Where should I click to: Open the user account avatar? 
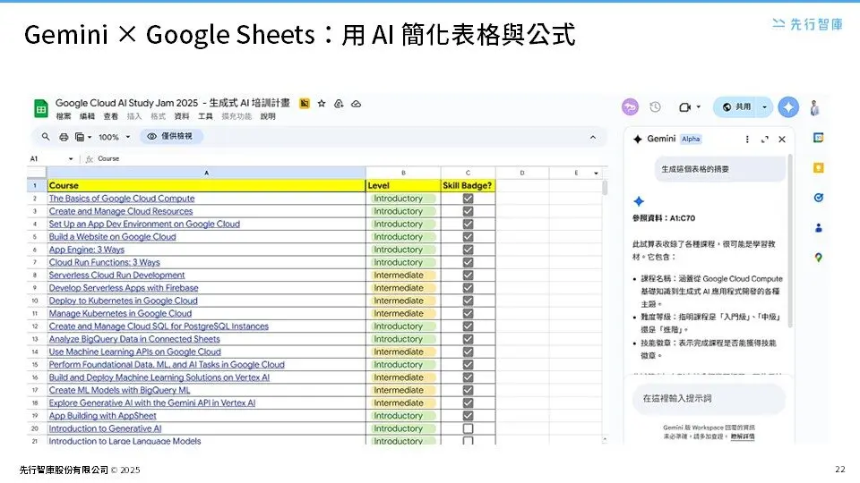(815, 107)
